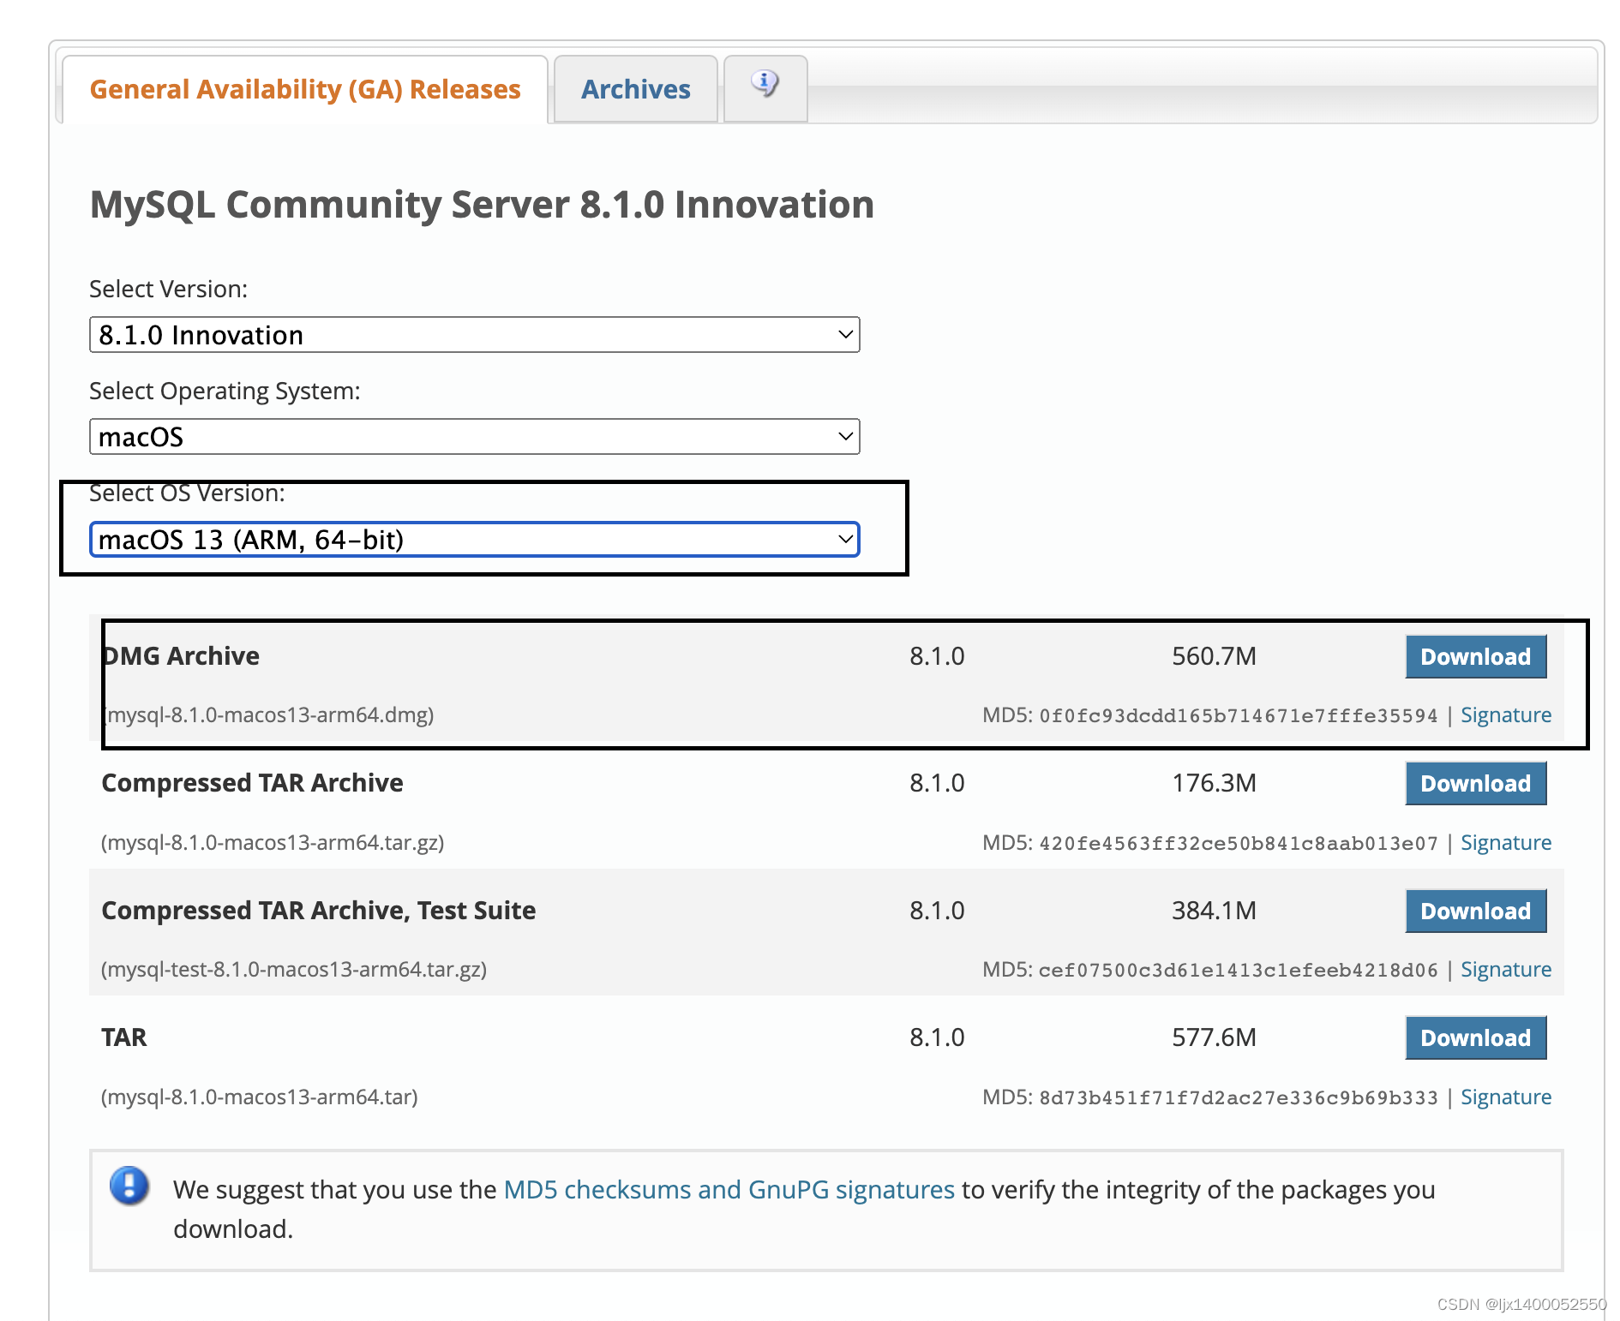Screen dimensions: 1620x1321
Task: Click the 577.6M size value
Action: click(x=1214, y=1038)
